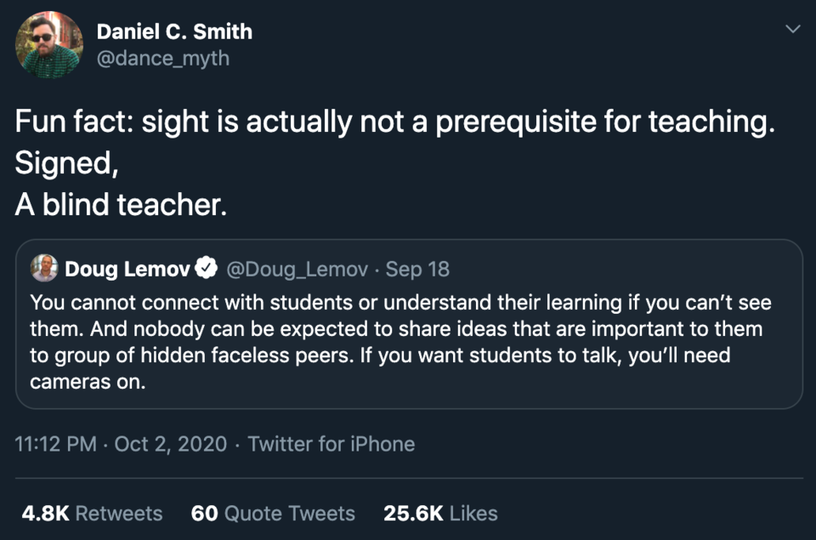Click the Daniel C. Smith display name
Image resolution: width=816 pixels, height=540 pixels.
(x=176, y=31)
